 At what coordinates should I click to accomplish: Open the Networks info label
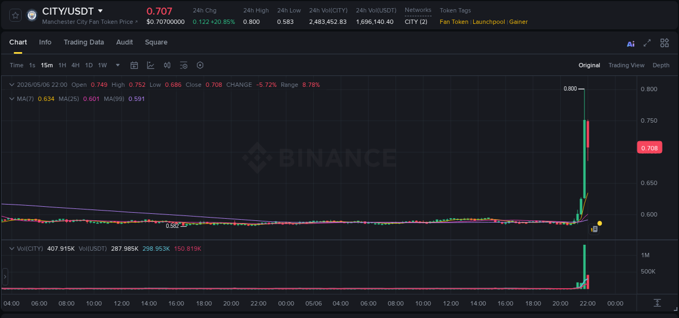point(418,10)
